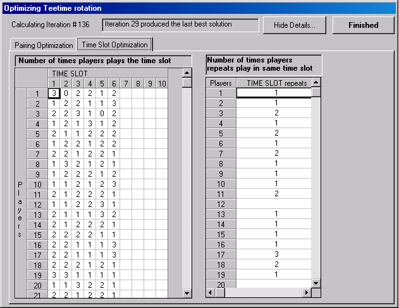Click player 3's 0 in time slot 5

pos(102,113)
